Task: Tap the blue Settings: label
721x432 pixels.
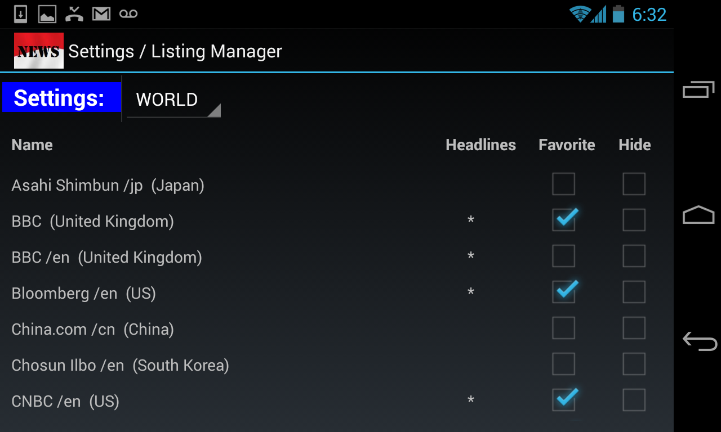Action: click(x=61, y=97)
